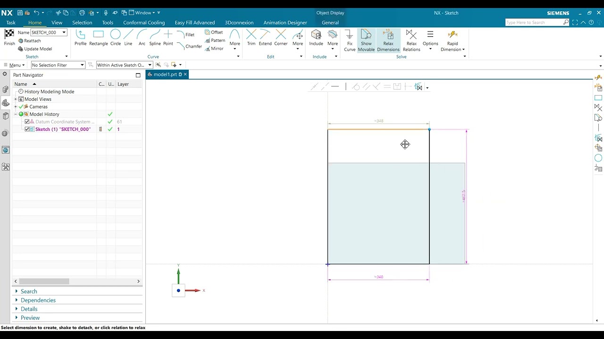The image size is (604, 339).
Task: Toggle Show Movable option
Action: click(x=366, y=40)
